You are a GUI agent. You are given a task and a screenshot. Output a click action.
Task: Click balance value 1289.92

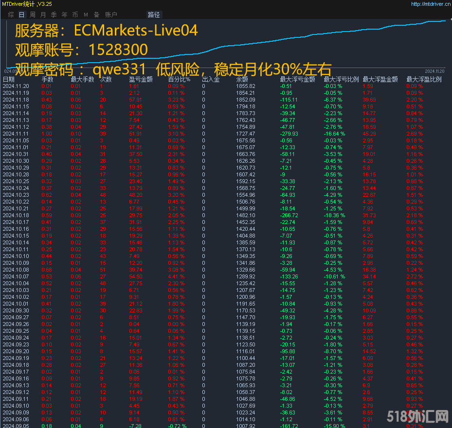pyautogui.click(x=246, y=276)
